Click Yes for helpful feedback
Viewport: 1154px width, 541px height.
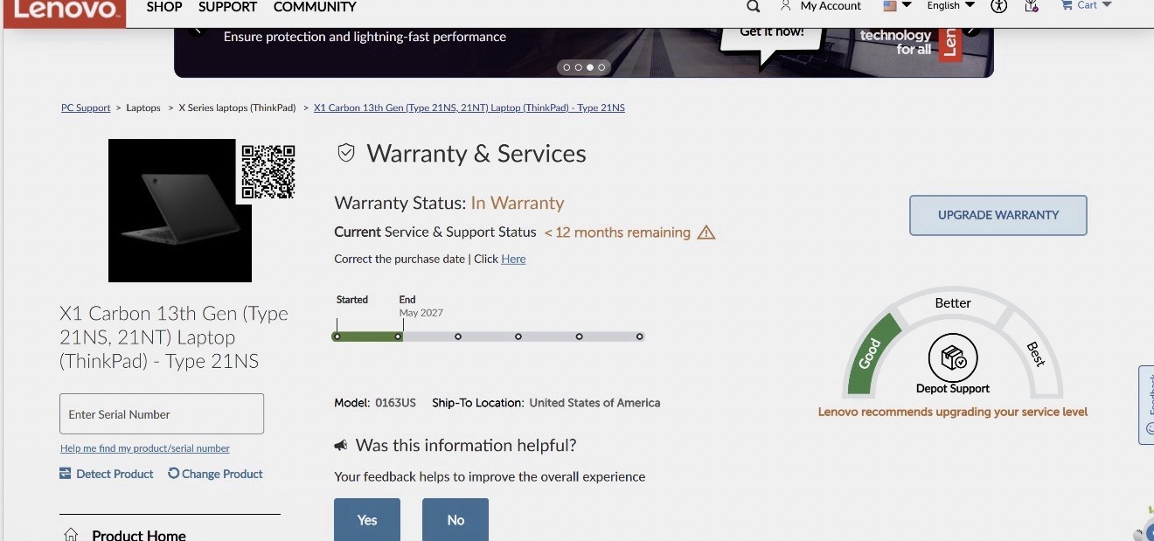coord(367,519)
